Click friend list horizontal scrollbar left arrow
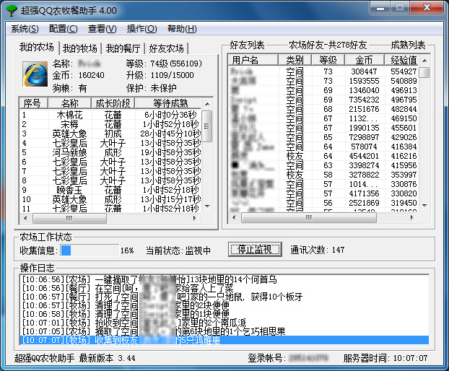This screenshot has height=371, width=449. tap(234, 217)
